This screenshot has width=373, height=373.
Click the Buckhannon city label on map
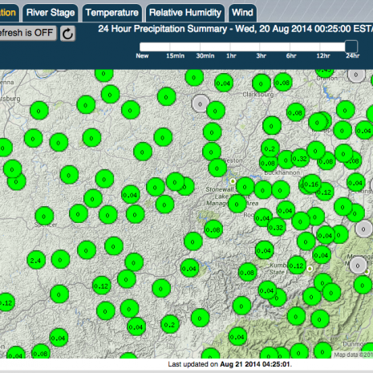click(x=282, y=172)
